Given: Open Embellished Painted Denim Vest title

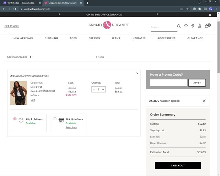Looking at the screenshot, I should coord(29,76).
